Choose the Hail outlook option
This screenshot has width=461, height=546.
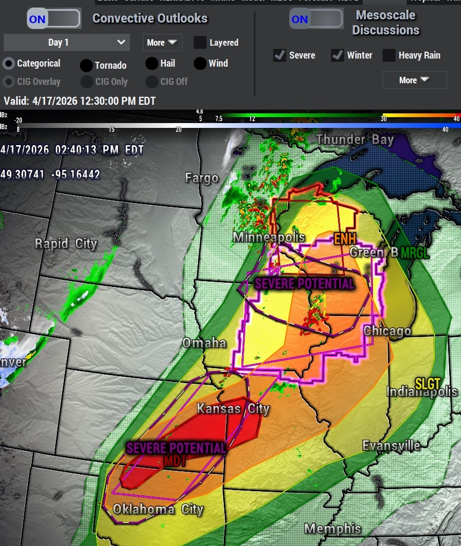click(152, 63)
